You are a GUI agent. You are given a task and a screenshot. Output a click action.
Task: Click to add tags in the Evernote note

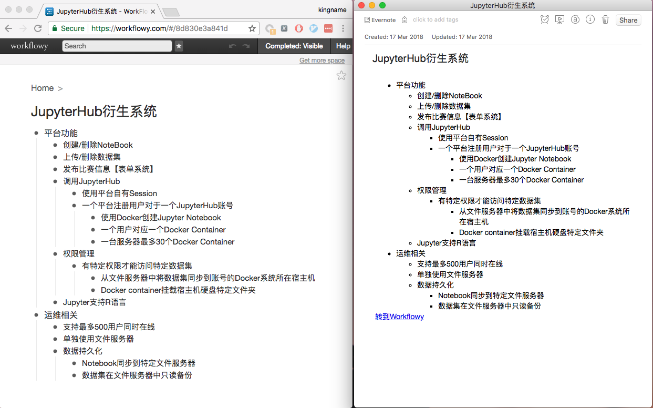point(436,20)
